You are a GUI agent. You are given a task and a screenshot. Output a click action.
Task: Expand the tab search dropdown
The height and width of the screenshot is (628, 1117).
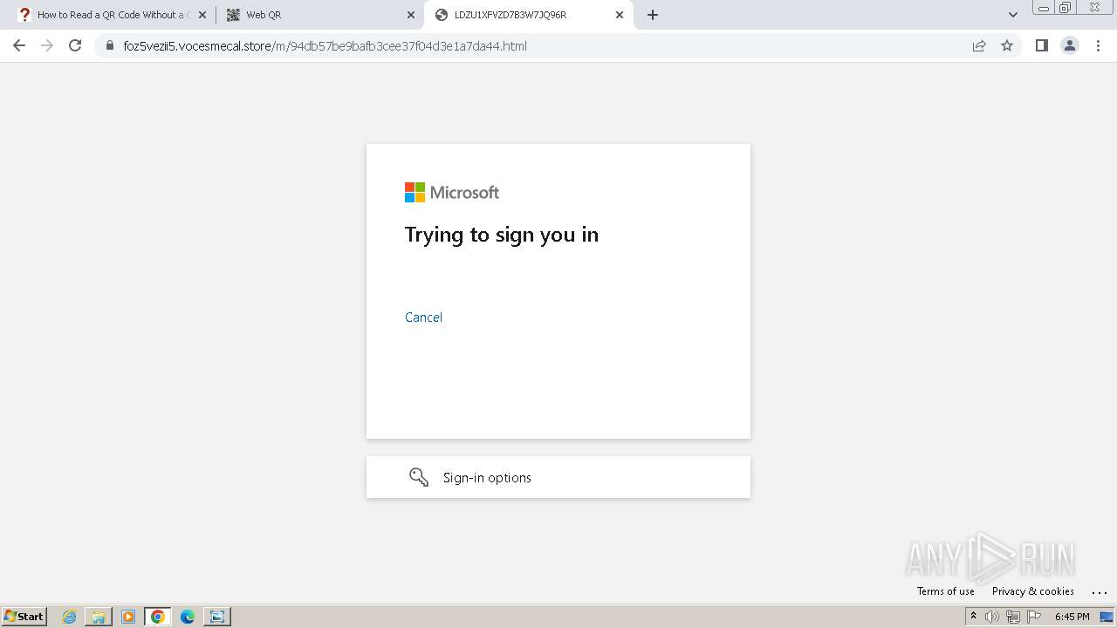1013,15
